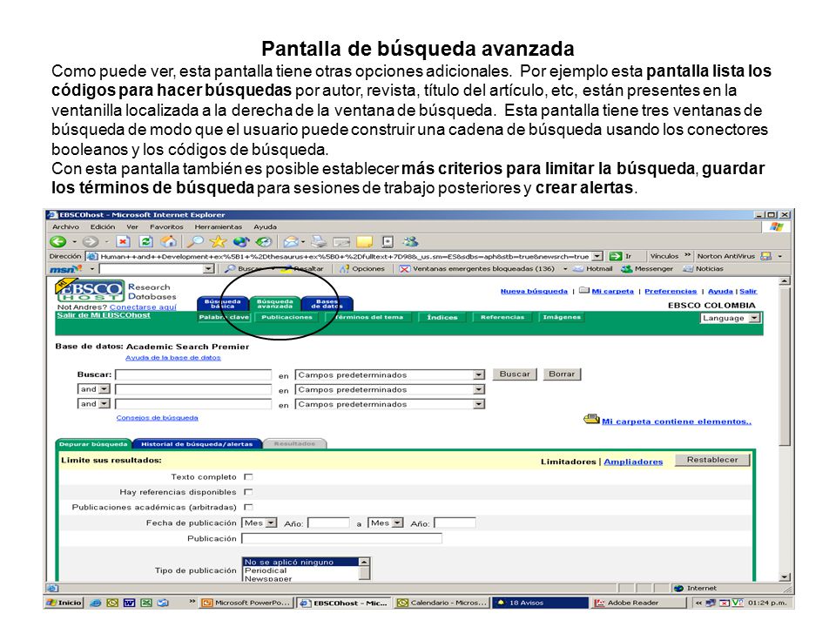Screen dimensions: 836x627
Task: Click Mi carpeta contiene elementos link
Action: [677, 421]
